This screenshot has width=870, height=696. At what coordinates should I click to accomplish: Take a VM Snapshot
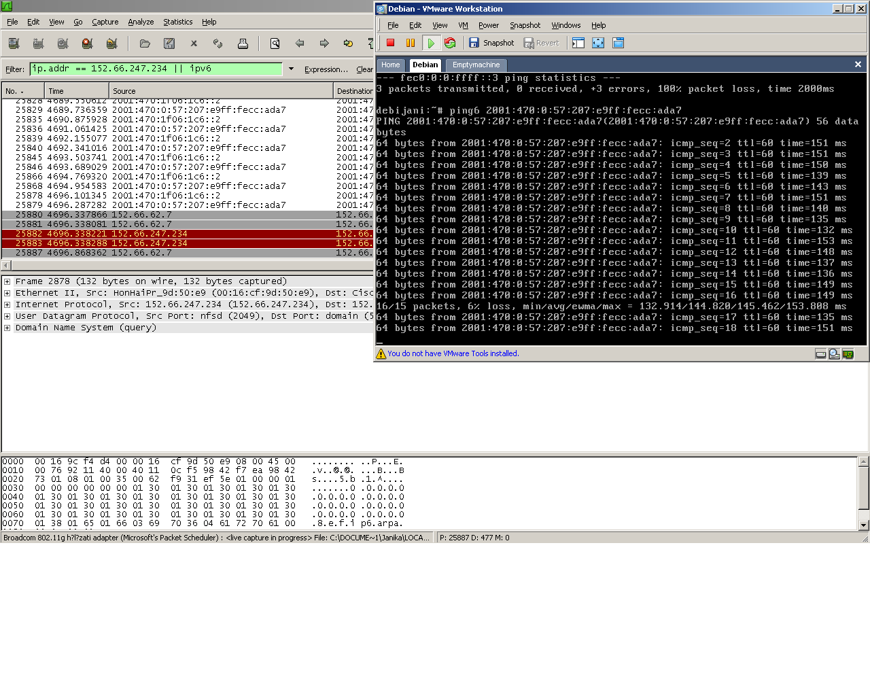(x=491, y=42)
